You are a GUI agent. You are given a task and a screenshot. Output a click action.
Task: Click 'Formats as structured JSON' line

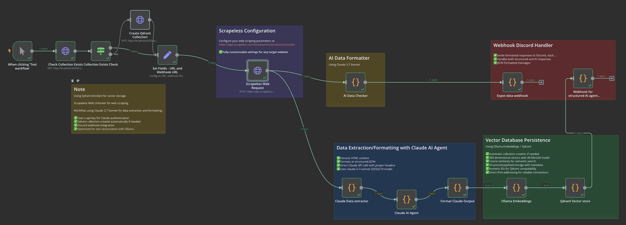(x=357, y=161)
